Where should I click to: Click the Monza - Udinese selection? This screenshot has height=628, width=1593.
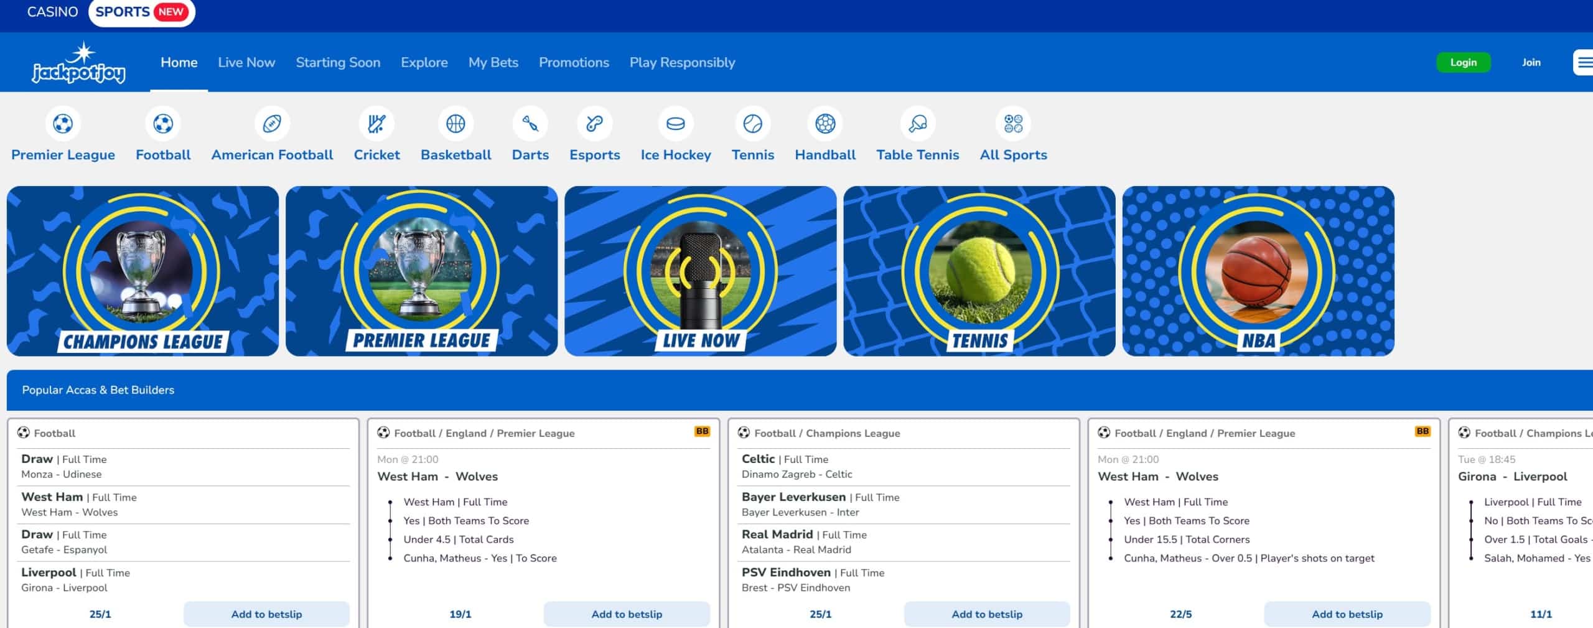183,466
